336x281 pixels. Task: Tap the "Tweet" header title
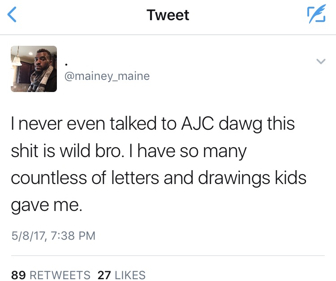pyautogui.click(x=168, y=15)
